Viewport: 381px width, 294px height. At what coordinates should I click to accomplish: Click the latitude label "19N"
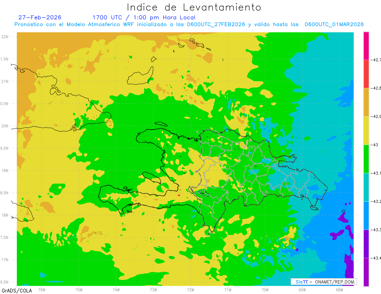(5, 170)
